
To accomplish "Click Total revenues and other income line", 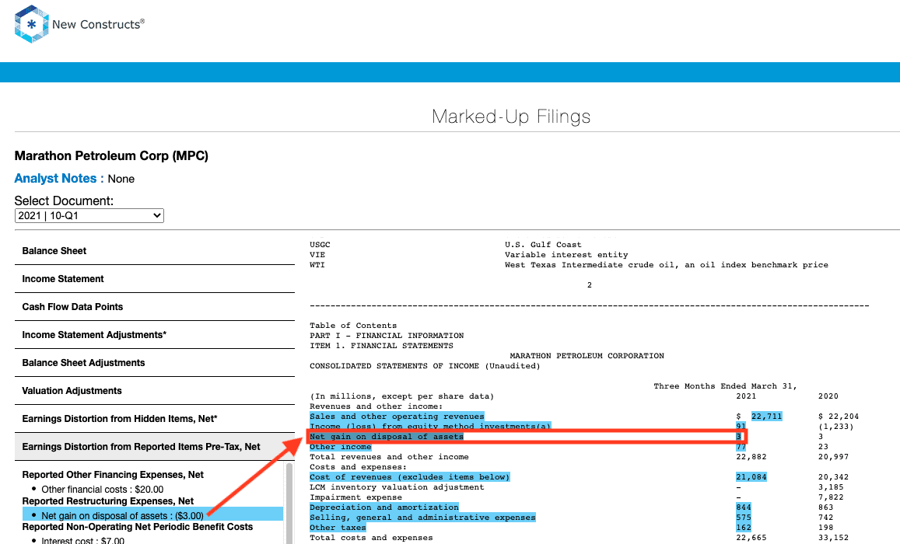I will 389,457.
